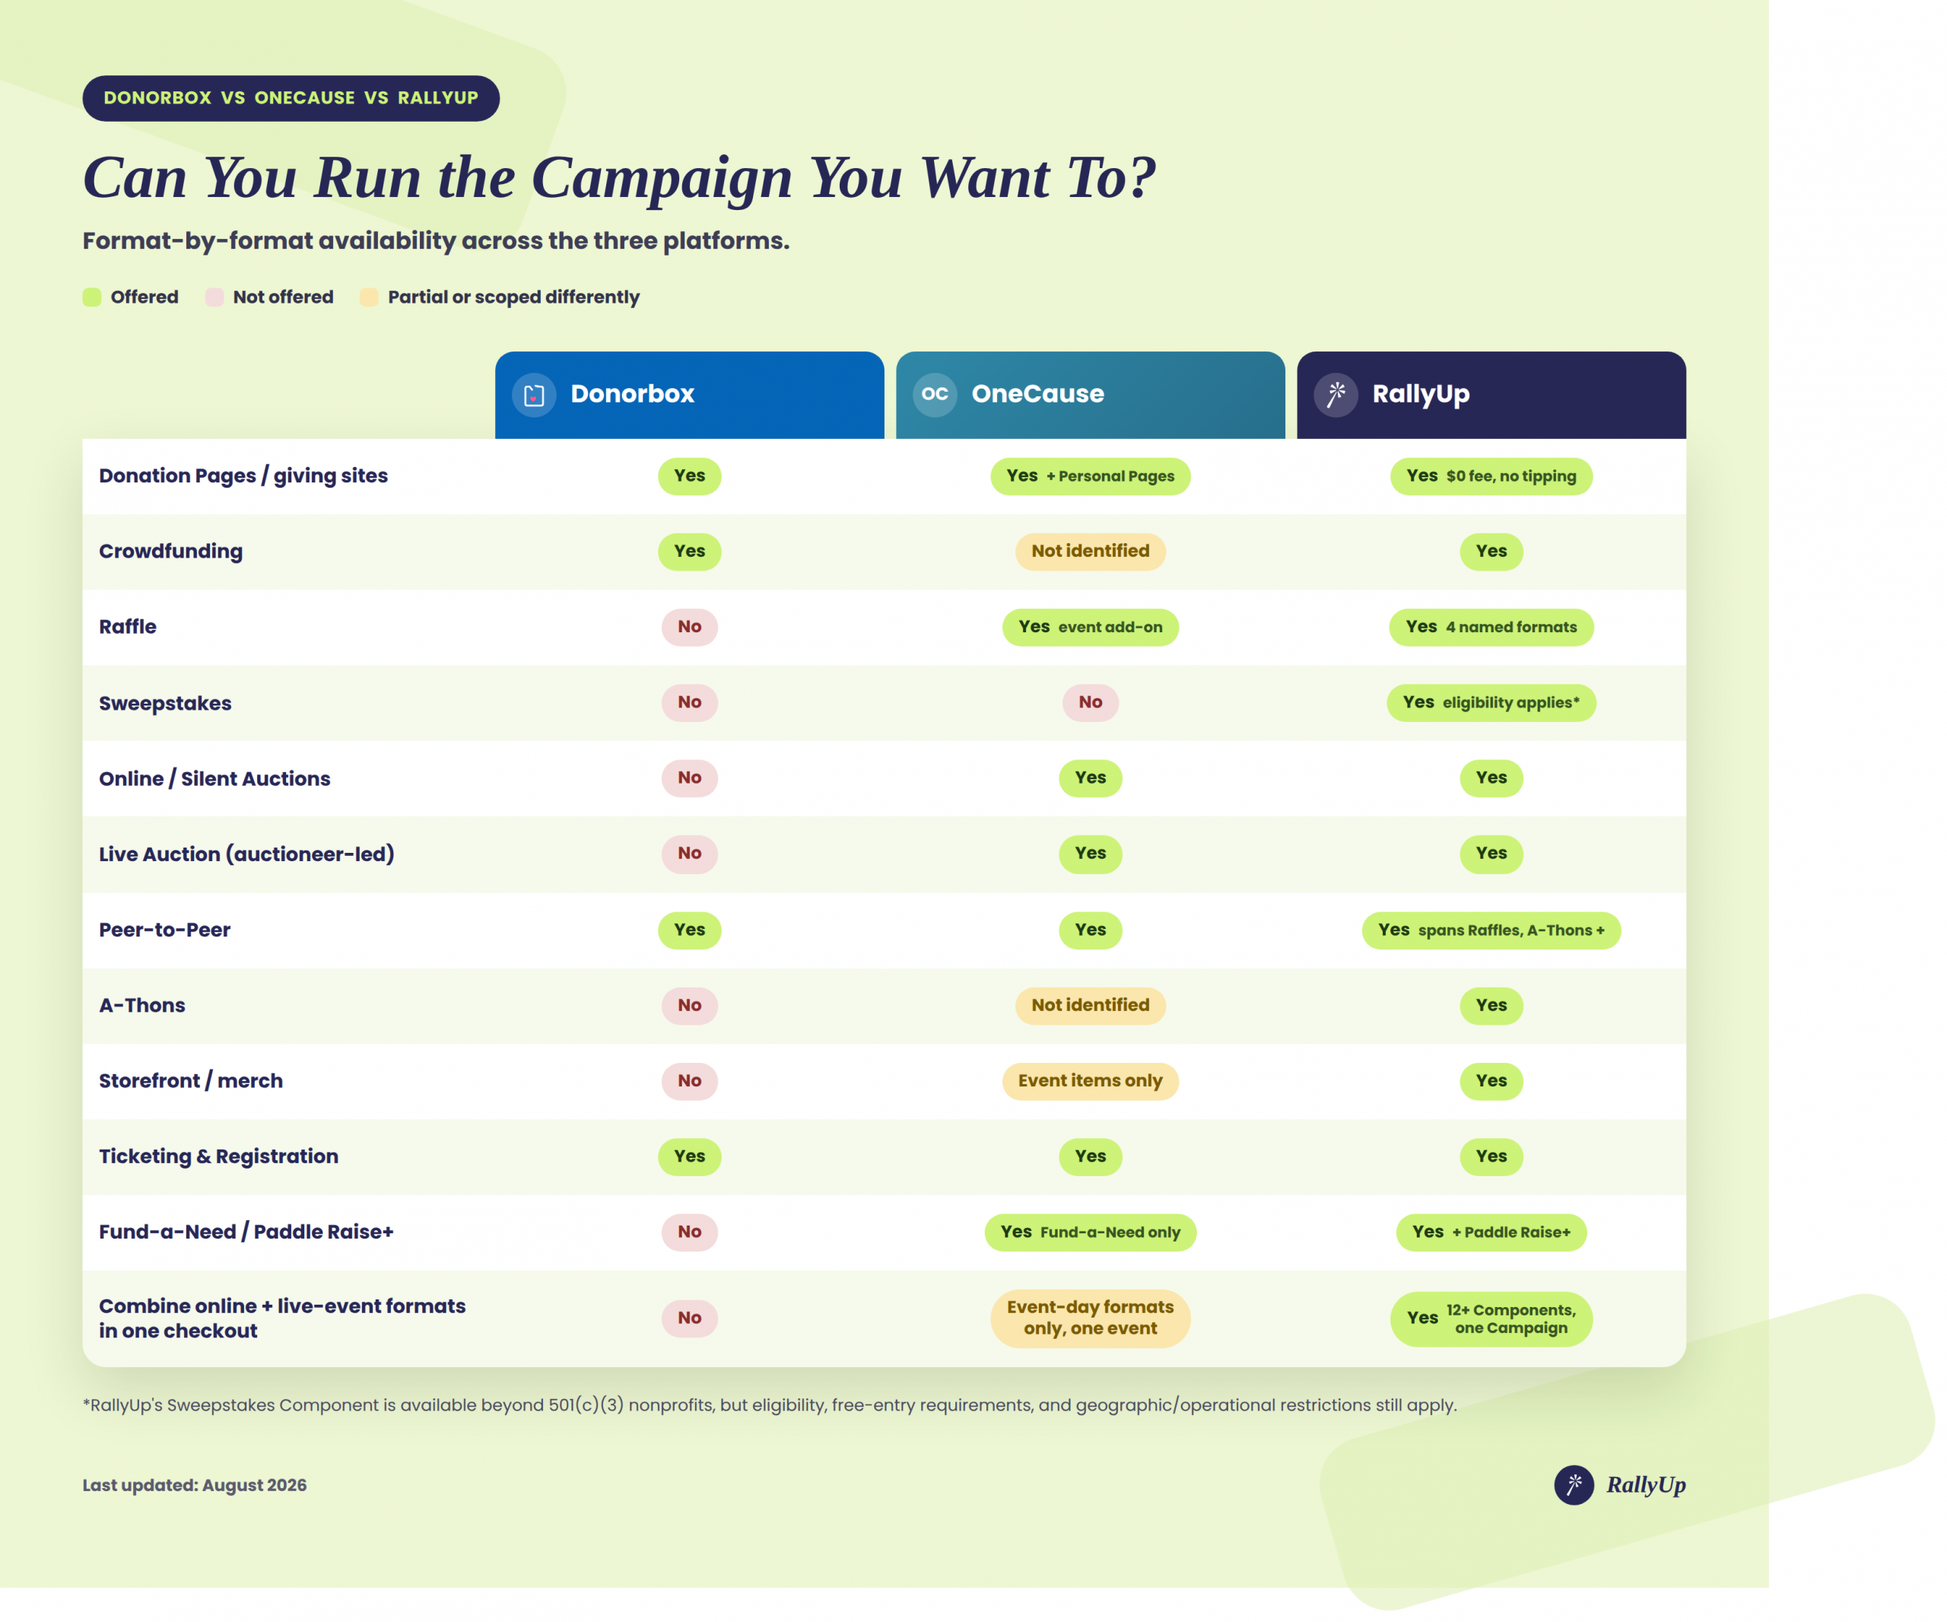Click OneCause 'Yes + Personal Pages' pill
1947x1622 pixels.
(x=1091, y=477)
